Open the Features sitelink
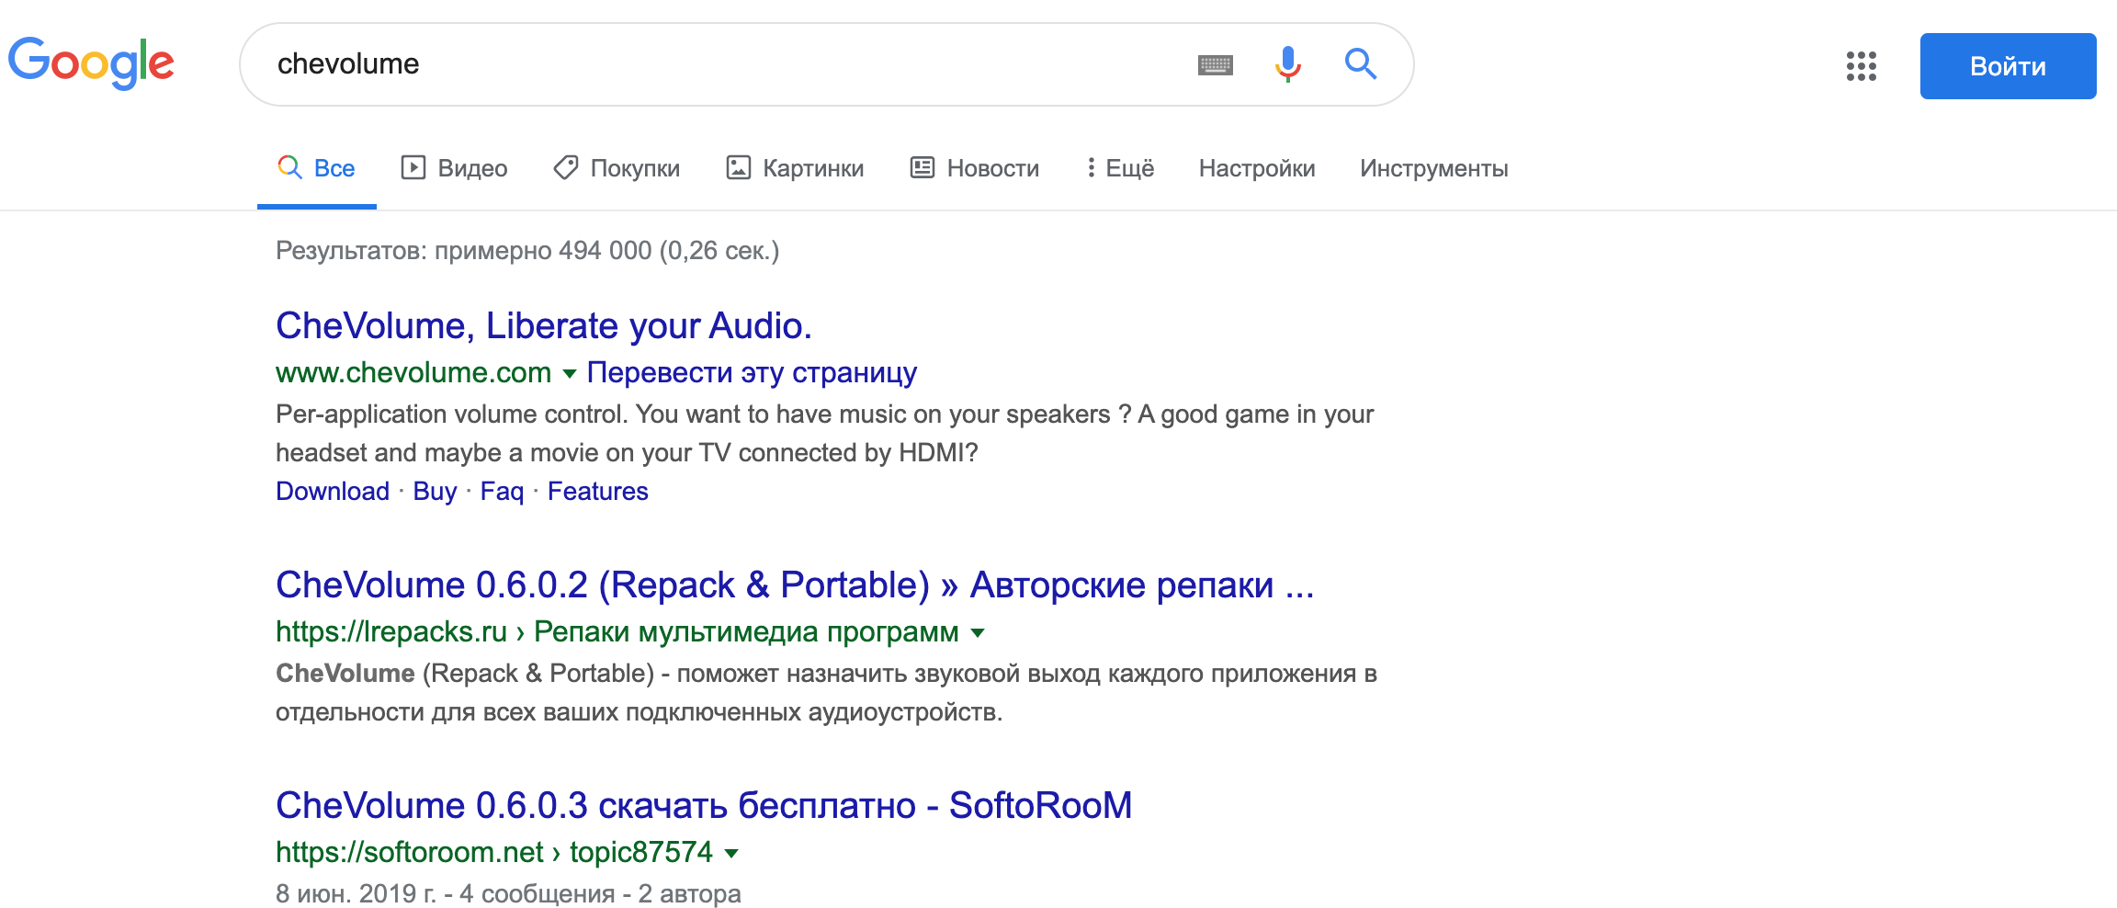Image resolution: width=2117 pixels, height=908 pixels. pos(598,491)
